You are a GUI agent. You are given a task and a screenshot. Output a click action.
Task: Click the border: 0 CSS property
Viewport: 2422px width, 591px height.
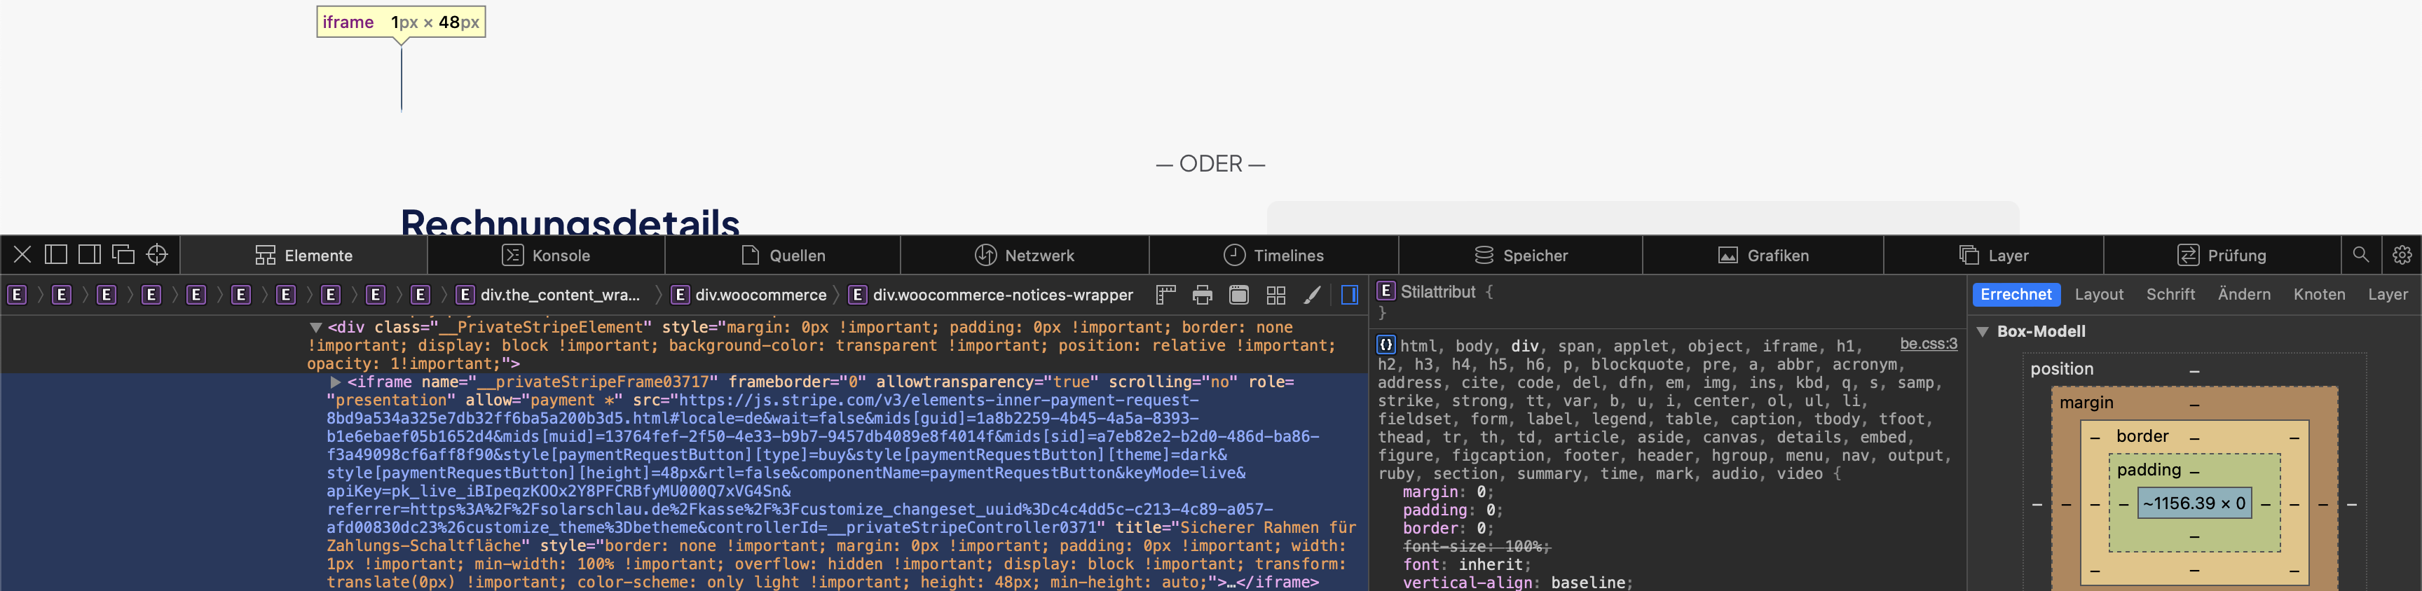coord(1447,528)
